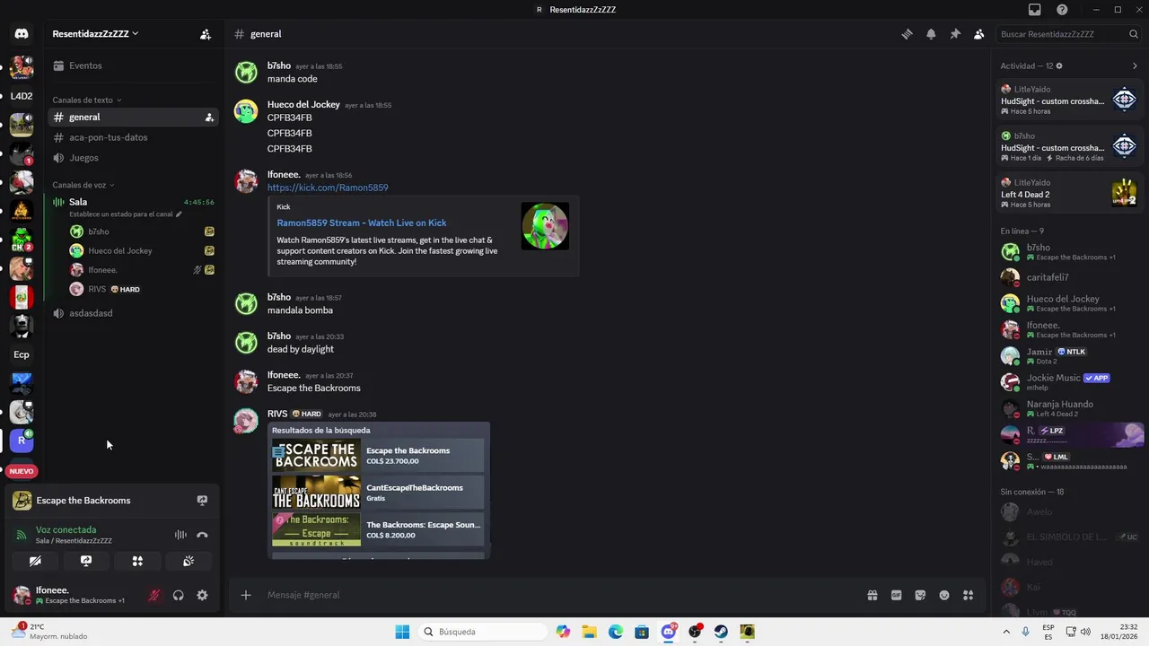
Task: Turn on camera in voice panel
Action: point(35,561)
